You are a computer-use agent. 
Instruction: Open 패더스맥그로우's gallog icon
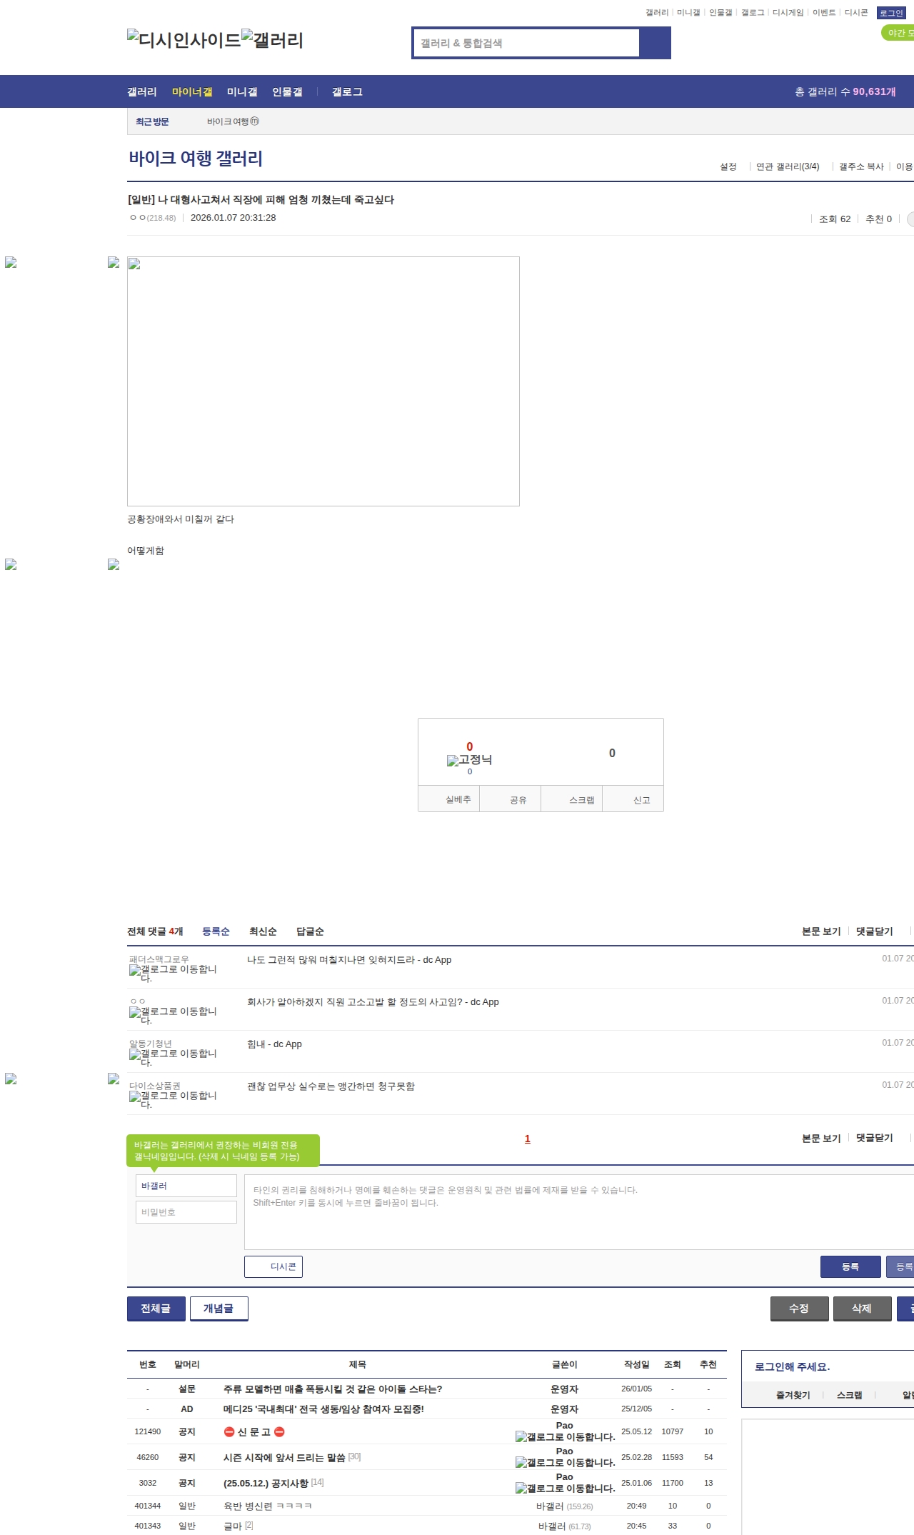point(173,974)
